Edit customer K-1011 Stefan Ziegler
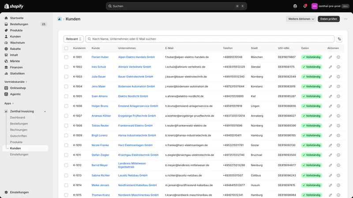The width and height of the screenshot is (353, 198). [330, 155]
